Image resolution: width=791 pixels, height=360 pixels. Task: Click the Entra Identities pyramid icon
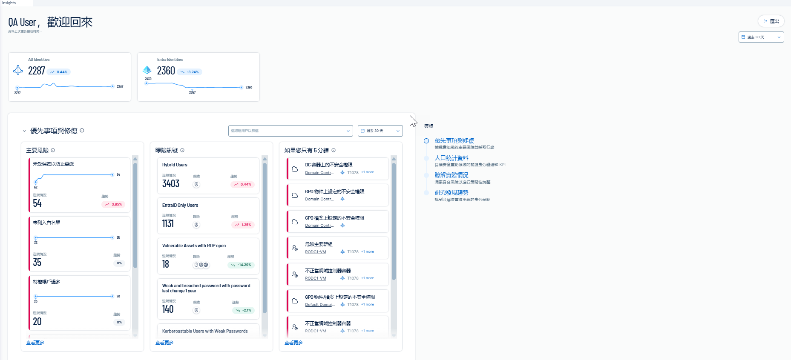pos(147,70)
